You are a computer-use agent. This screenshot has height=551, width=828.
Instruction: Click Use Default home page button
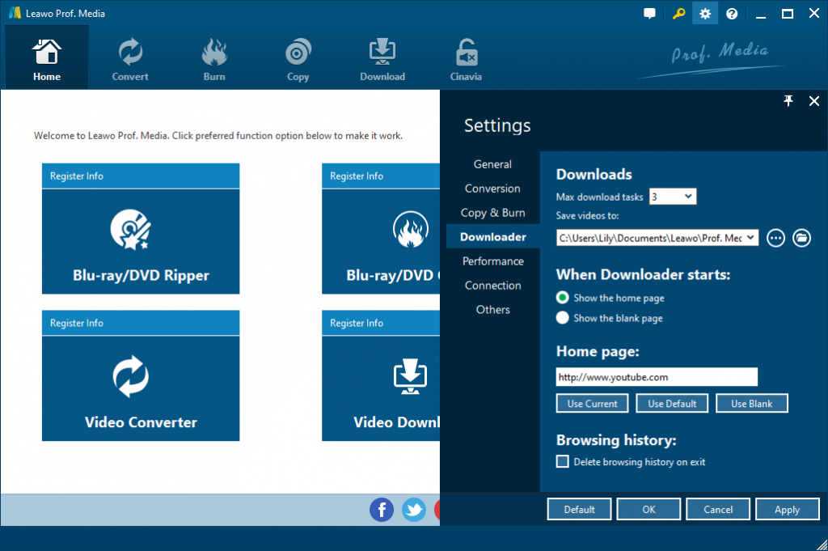(672, 403)
